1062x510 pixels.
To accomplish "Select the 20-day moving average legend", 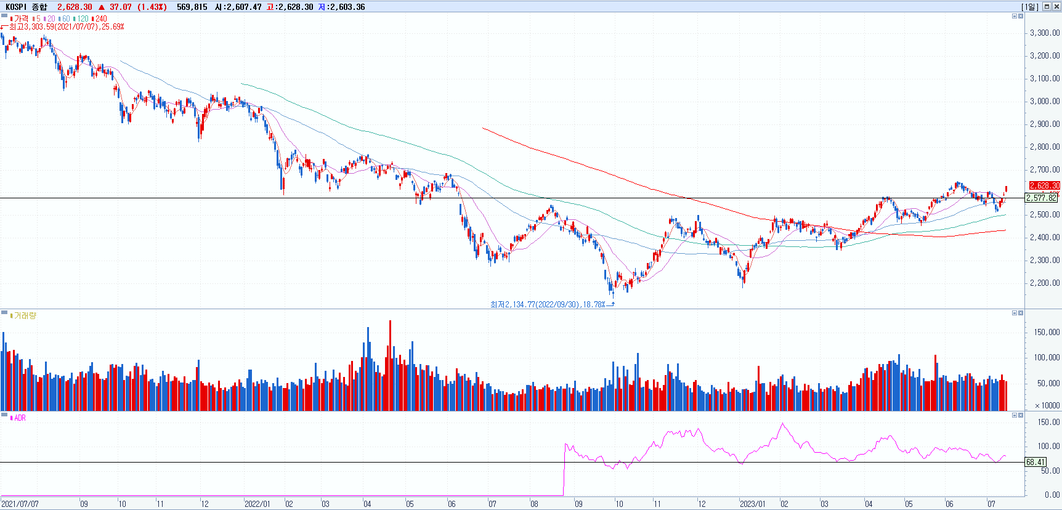I will coord(50,18).
